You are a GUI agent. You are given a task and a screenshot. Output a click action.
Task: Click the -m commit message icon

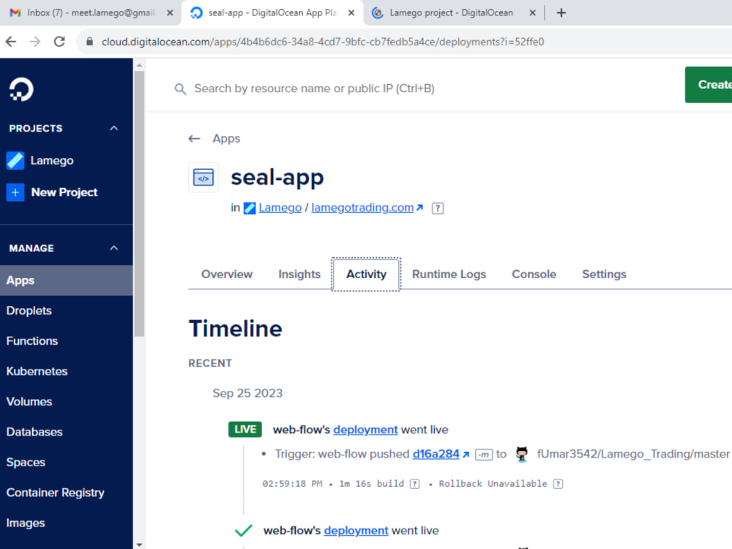(x=483, y=454)
